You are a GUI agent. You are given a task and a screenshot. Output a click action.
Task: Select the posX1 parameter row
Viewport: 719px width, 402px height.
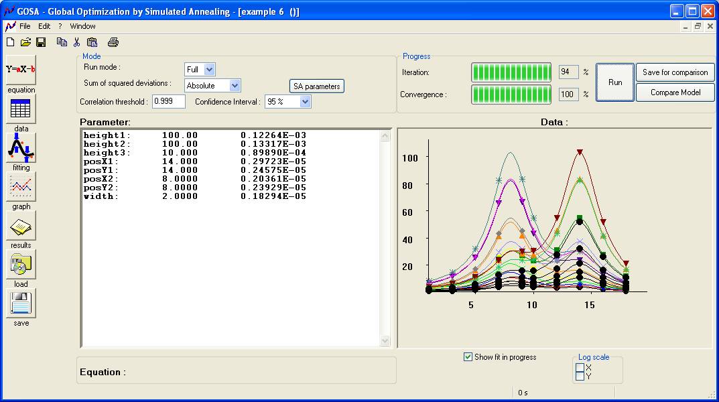(195, 161)
